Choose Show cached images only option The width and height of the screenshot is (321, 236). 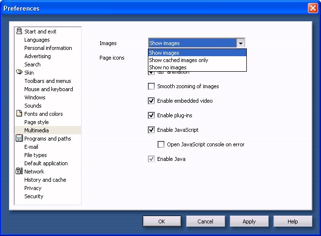[x=178, y=60]
